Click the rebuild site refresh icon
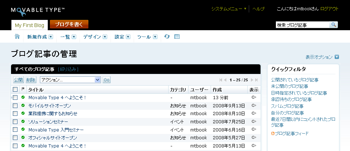 pos(167,37)
